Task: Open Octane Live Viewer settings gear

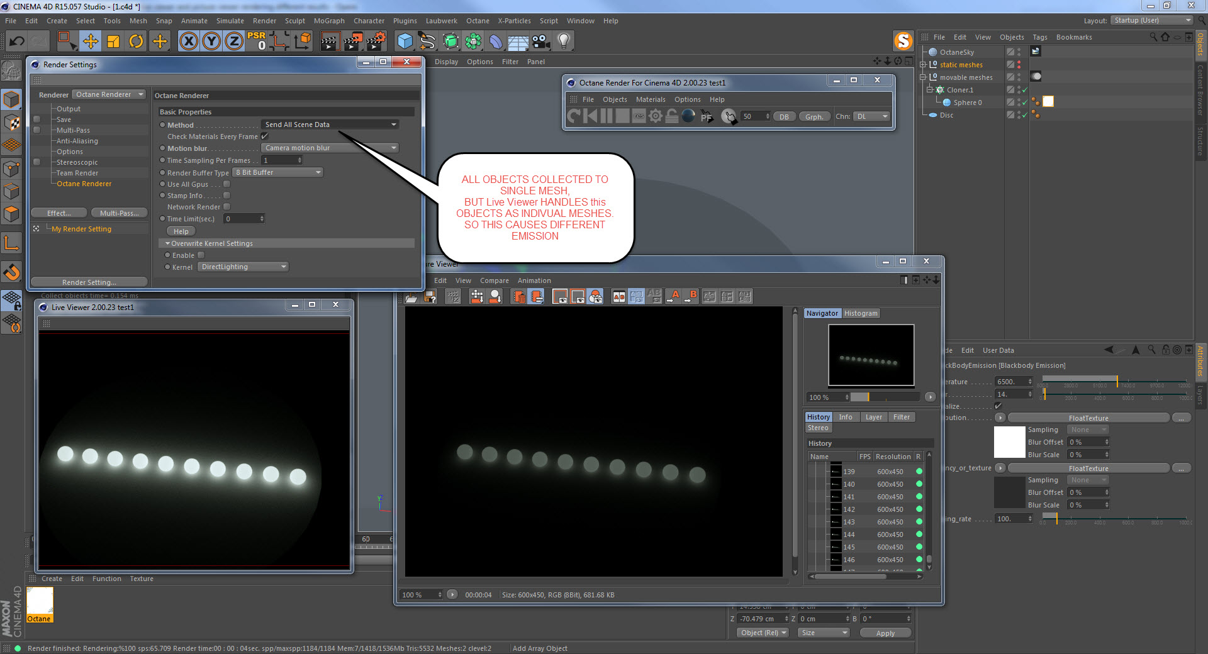Action: (656, 116)
